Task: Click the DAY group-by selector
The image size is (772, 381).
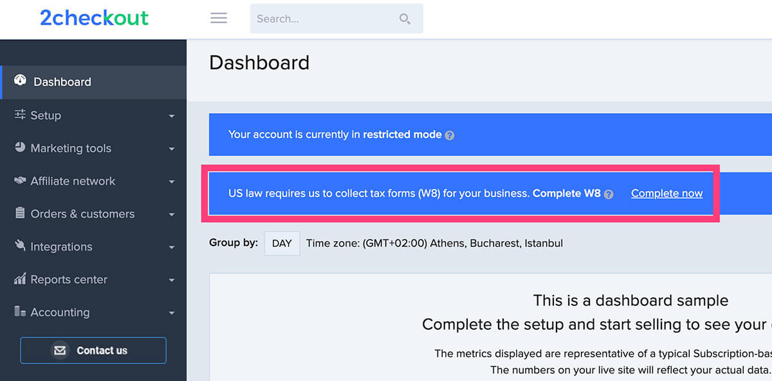Action: [x=282, y=243]
